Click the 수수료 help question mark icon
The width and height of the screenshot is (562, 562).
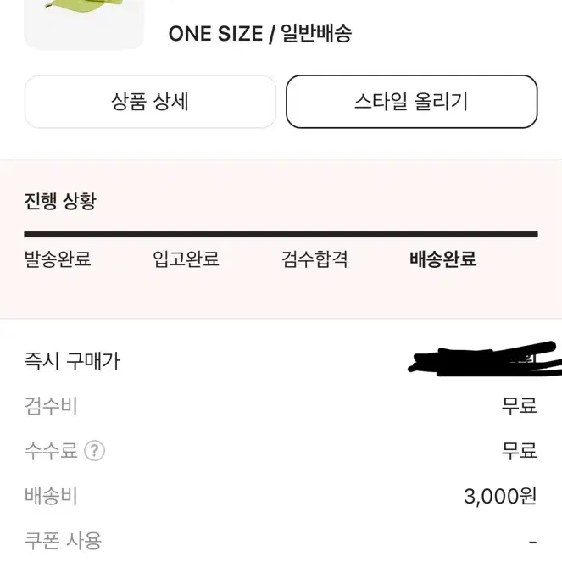[95, 450]
